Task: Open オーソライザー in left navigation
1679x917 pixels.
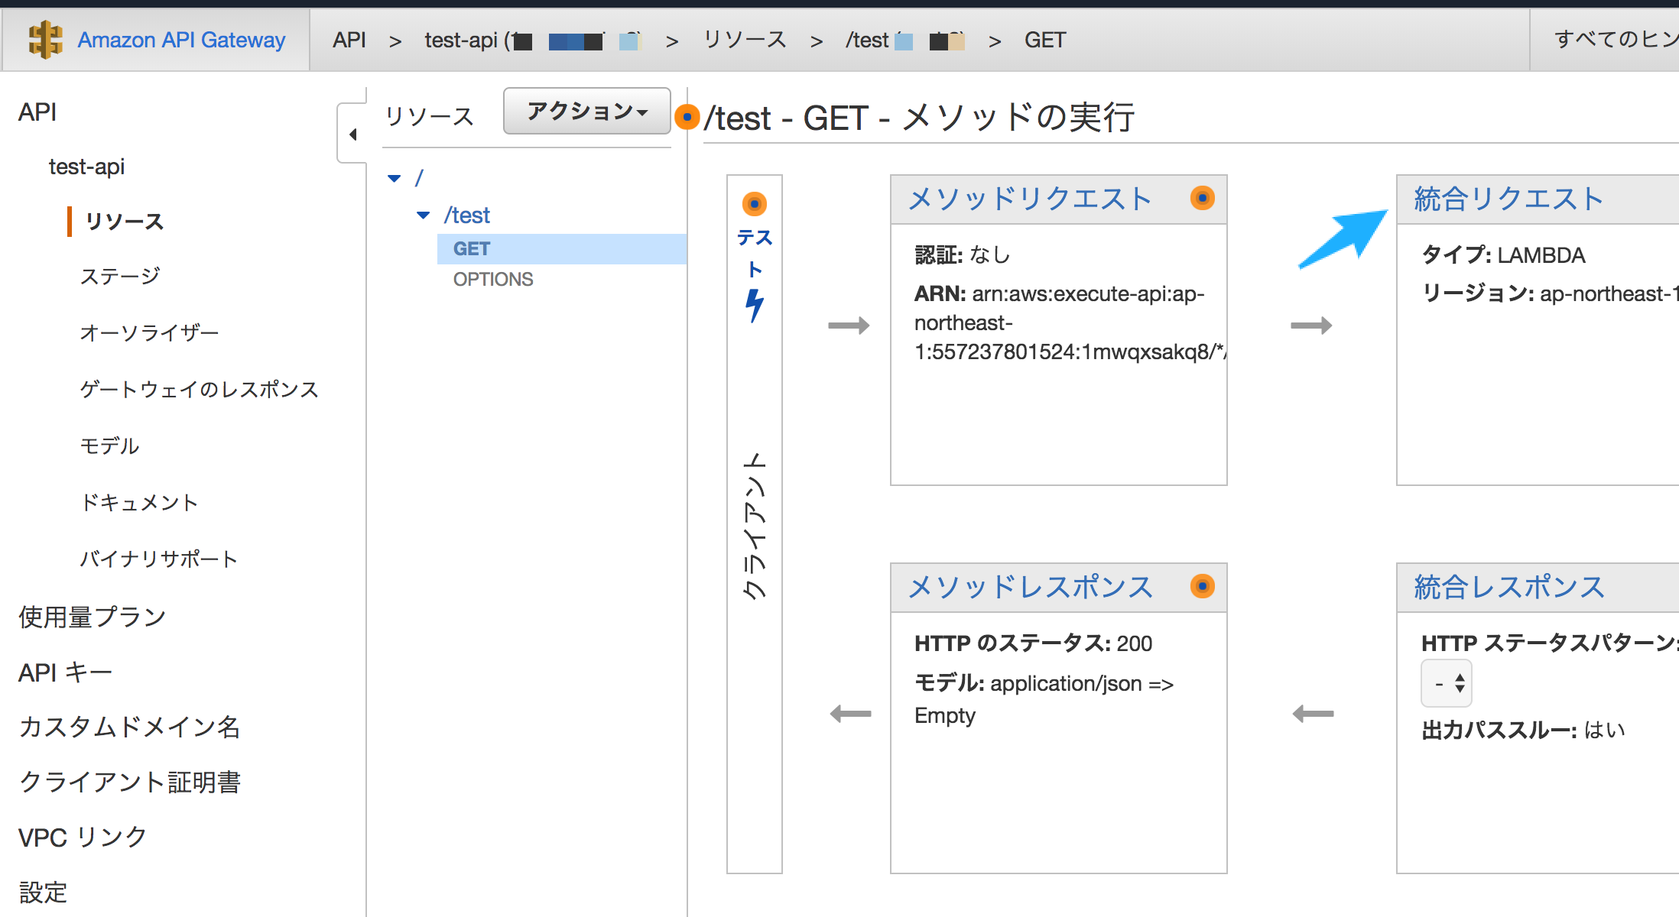Action: pyautogui.click(x=149, y=332)
